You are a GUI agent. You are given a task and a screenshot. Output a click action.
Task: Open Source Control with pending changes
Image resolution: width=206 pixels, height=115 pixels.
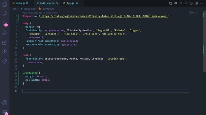5,23
